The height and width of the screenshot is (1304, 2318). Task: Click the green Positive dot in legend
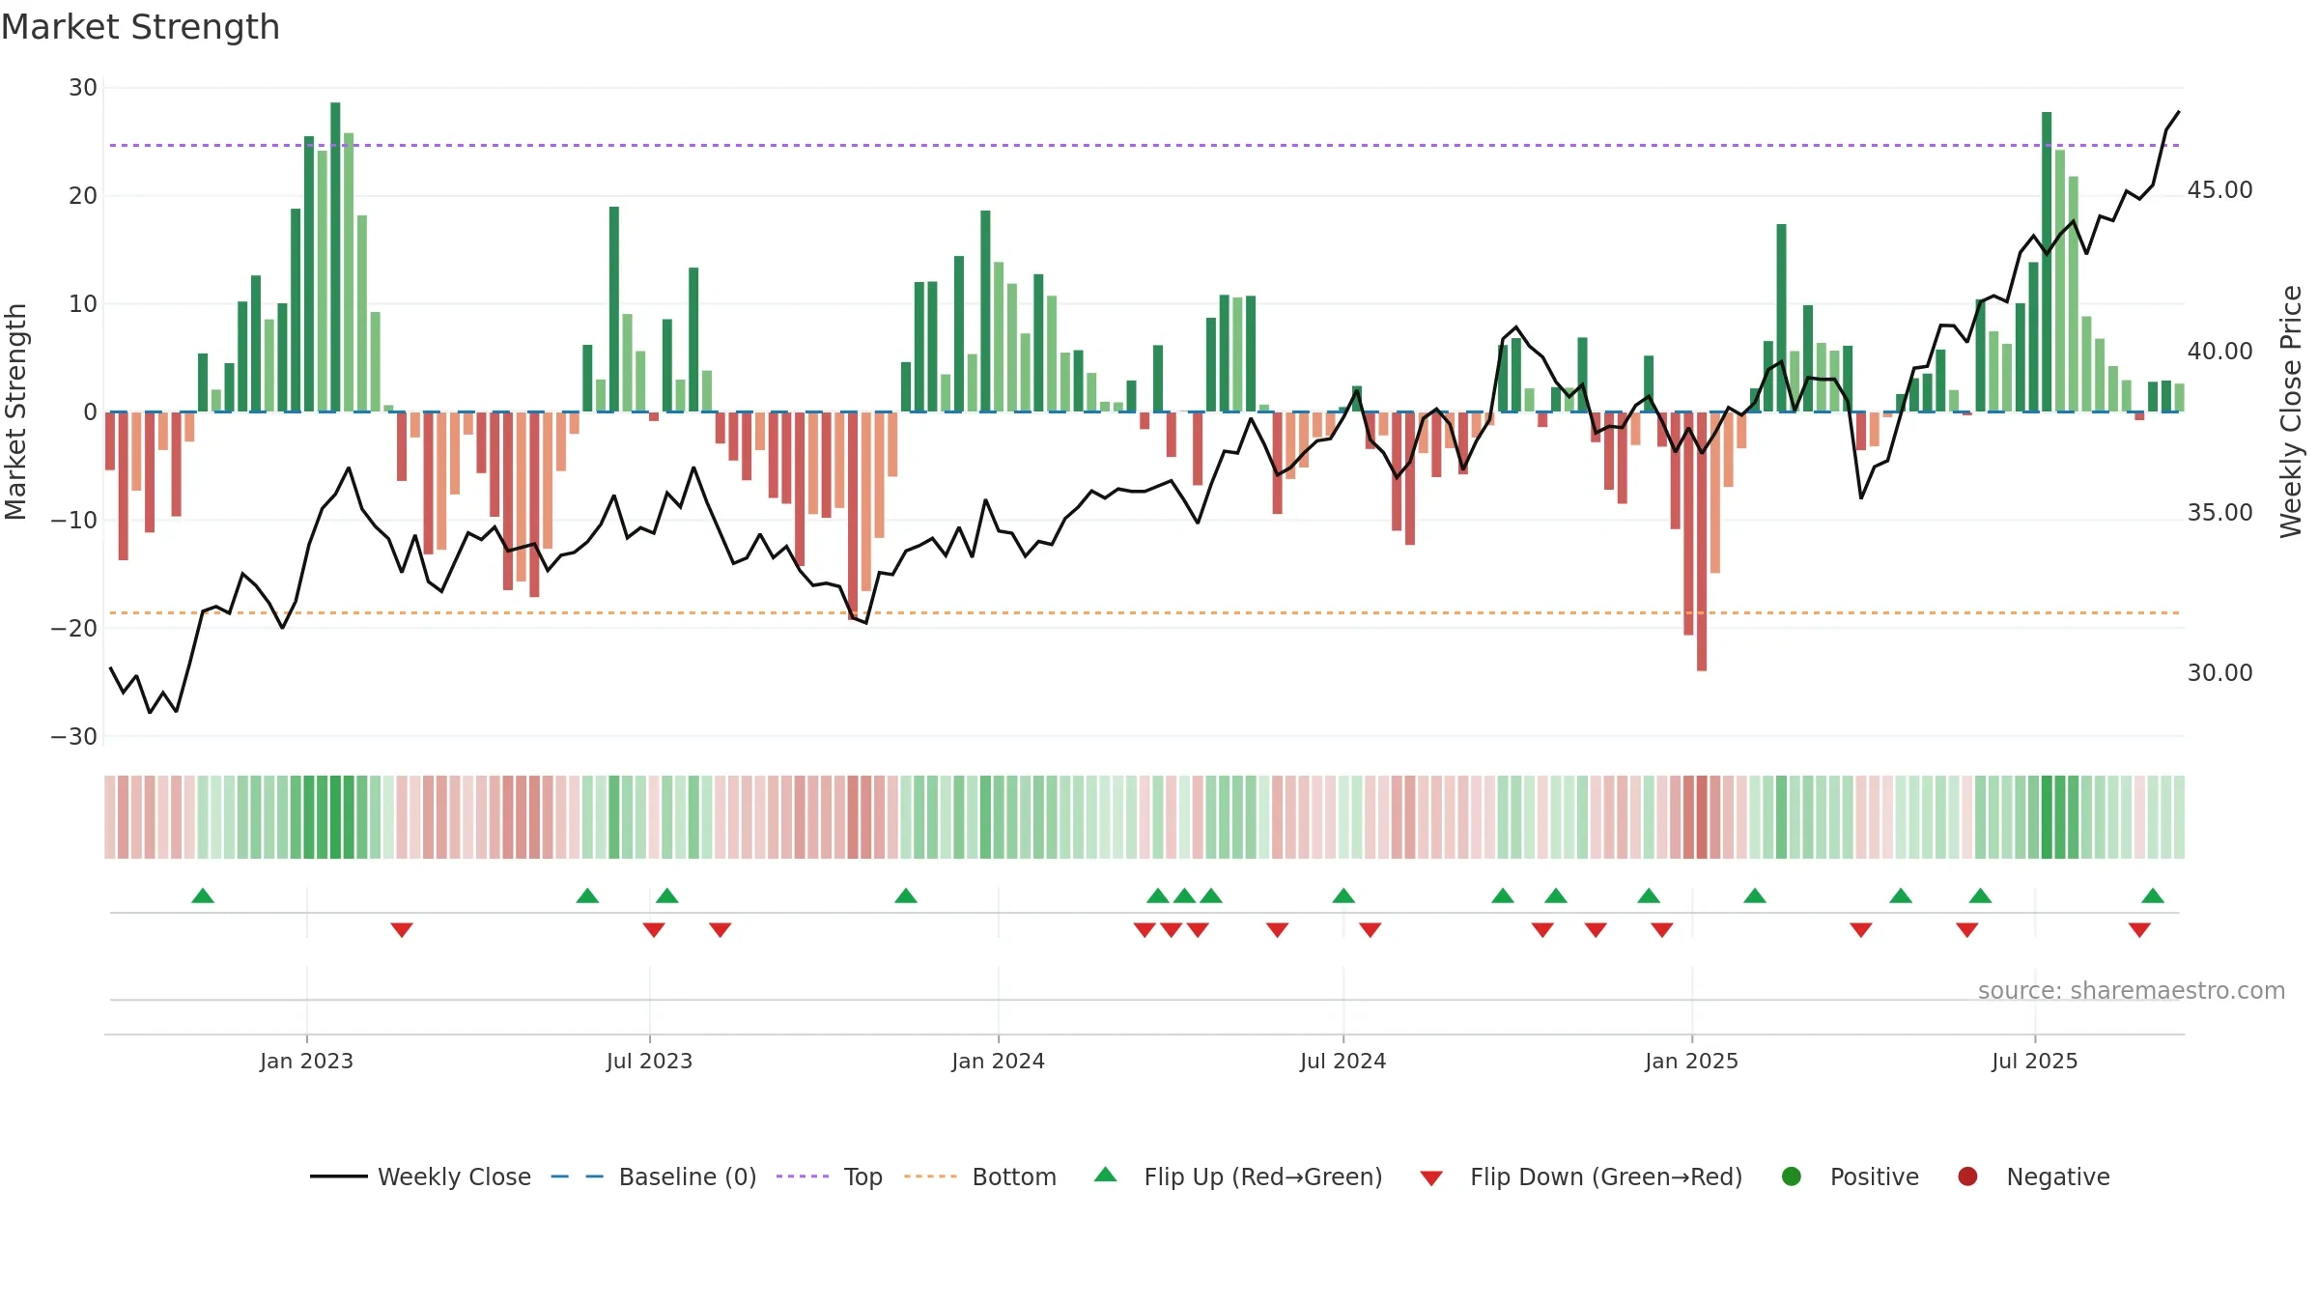(1792, 1176)
